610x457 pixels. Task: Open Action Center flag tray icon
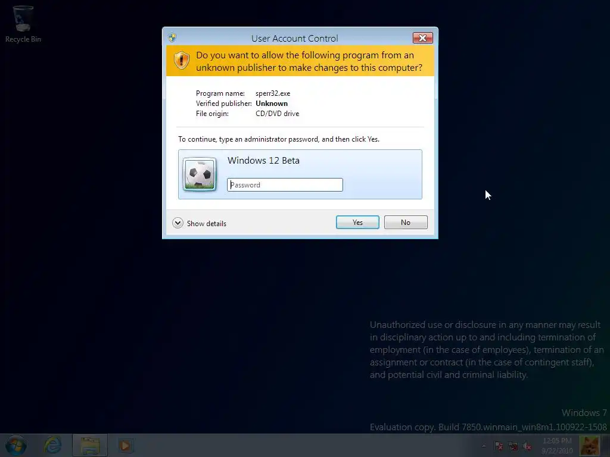click(x=499, y=446)
